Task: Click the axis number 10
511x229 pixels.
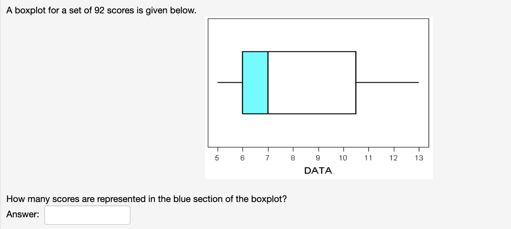Action: tap(343, 158)
